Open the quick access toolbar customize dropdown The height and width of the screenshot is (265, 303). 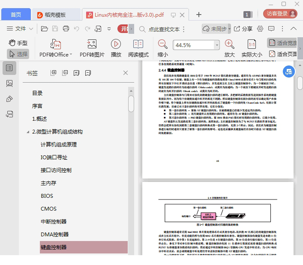pos(109,29)
